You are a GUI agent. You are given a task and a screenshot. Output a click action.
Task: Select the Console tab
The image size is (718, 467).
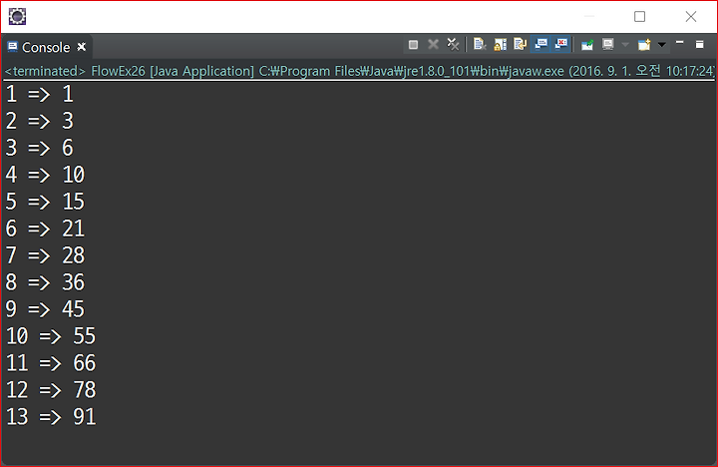[x=46, y=47]
